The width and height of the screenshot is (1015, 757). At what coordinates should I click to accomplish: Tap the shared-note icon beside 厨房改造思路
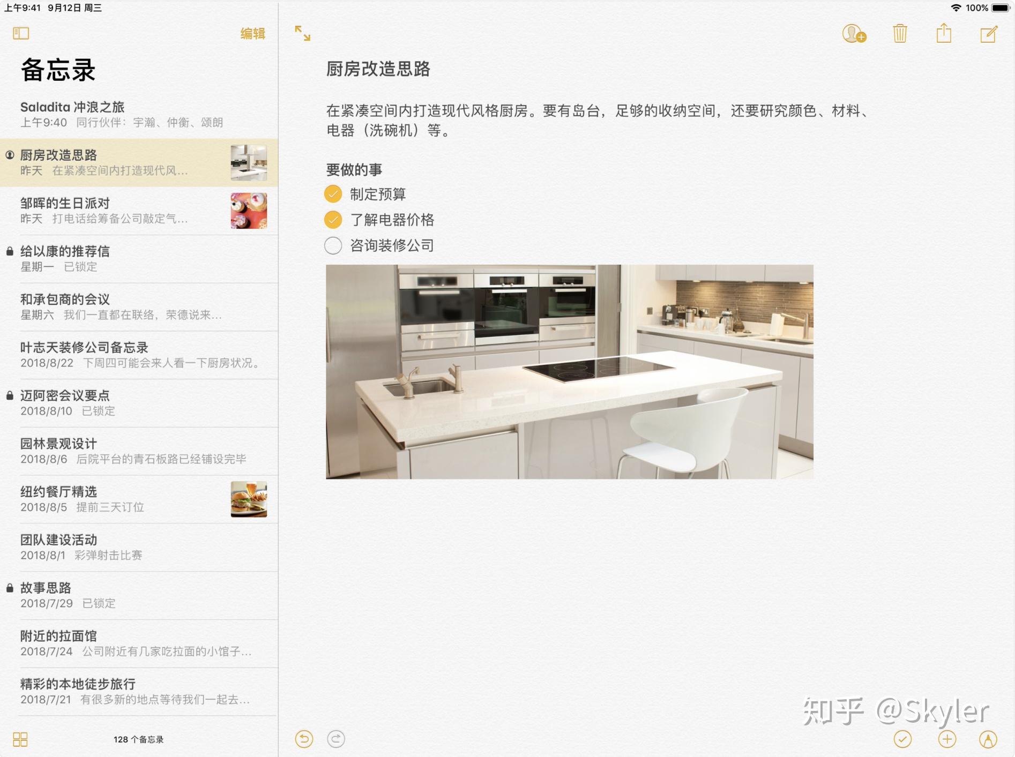point(10,155)
